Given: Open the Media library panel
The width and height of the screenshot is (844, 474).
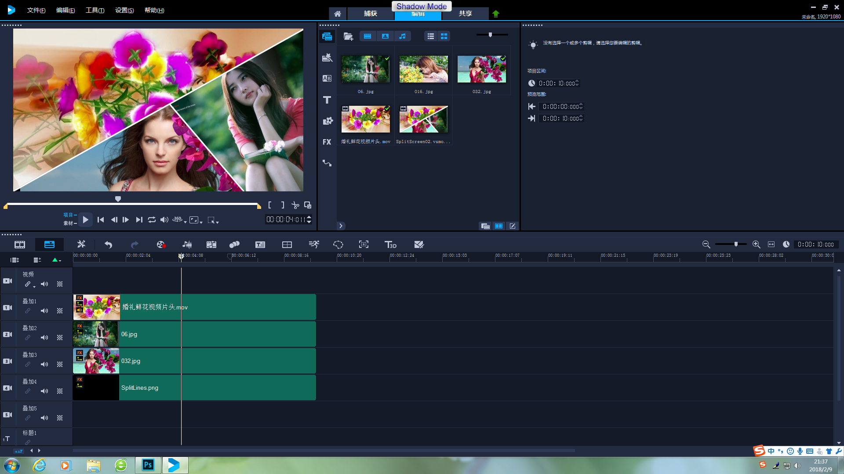Looking at the screenshot, I should [x=327, y=36].
